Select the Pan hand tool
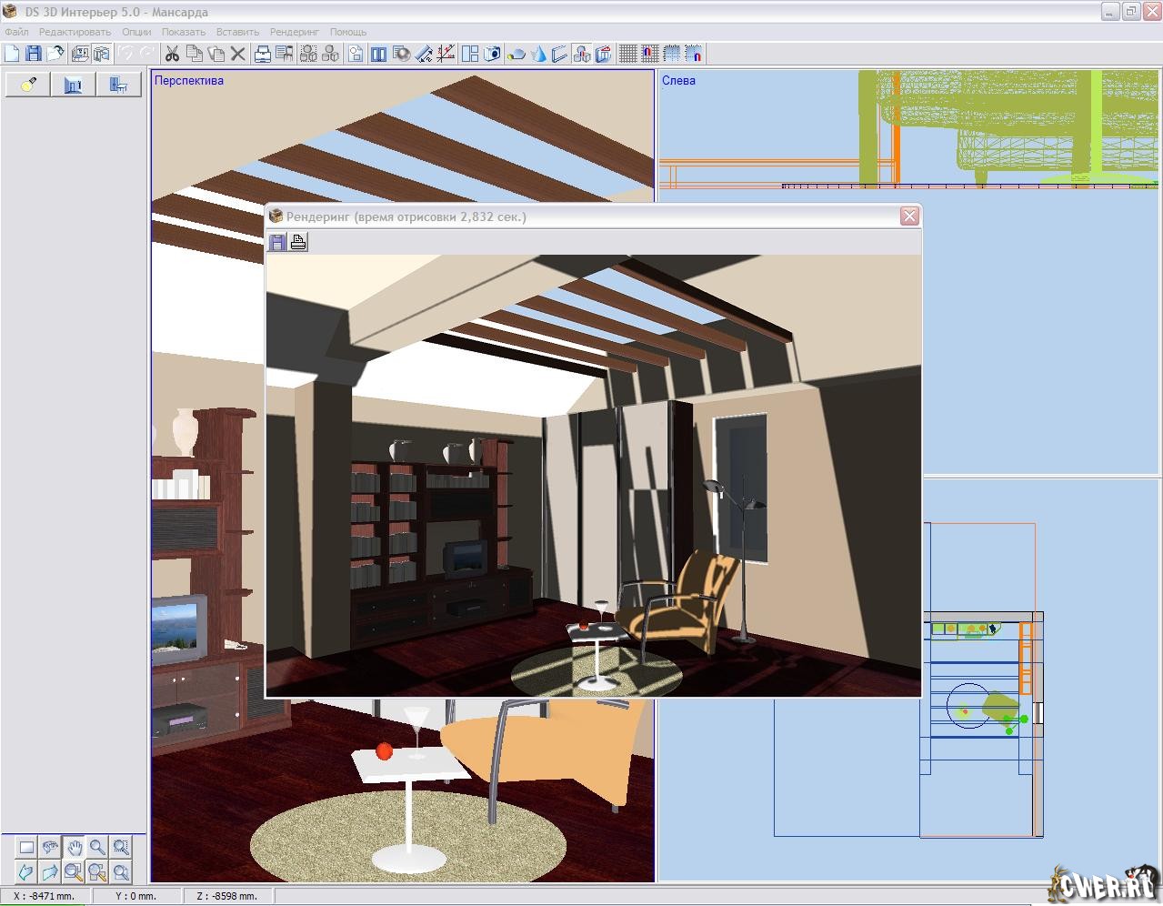Viewport: 1163px width, 906px height. click(74, 847)
